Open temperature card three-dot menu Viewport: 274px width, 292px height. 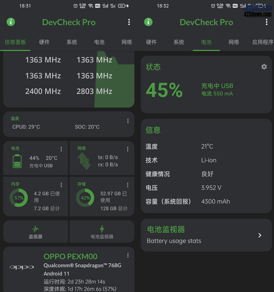click(x=128, y=121)
